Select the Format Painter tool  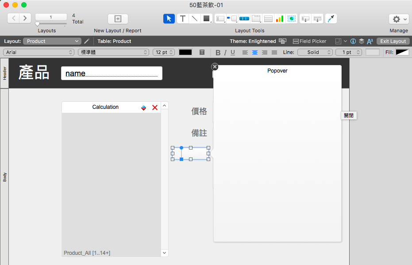(x=331, y=19)
